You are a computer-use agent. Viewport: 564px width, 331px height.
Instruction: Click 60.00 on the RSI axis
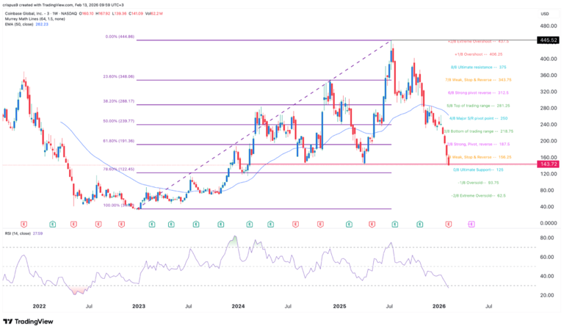tap(547, 257)
